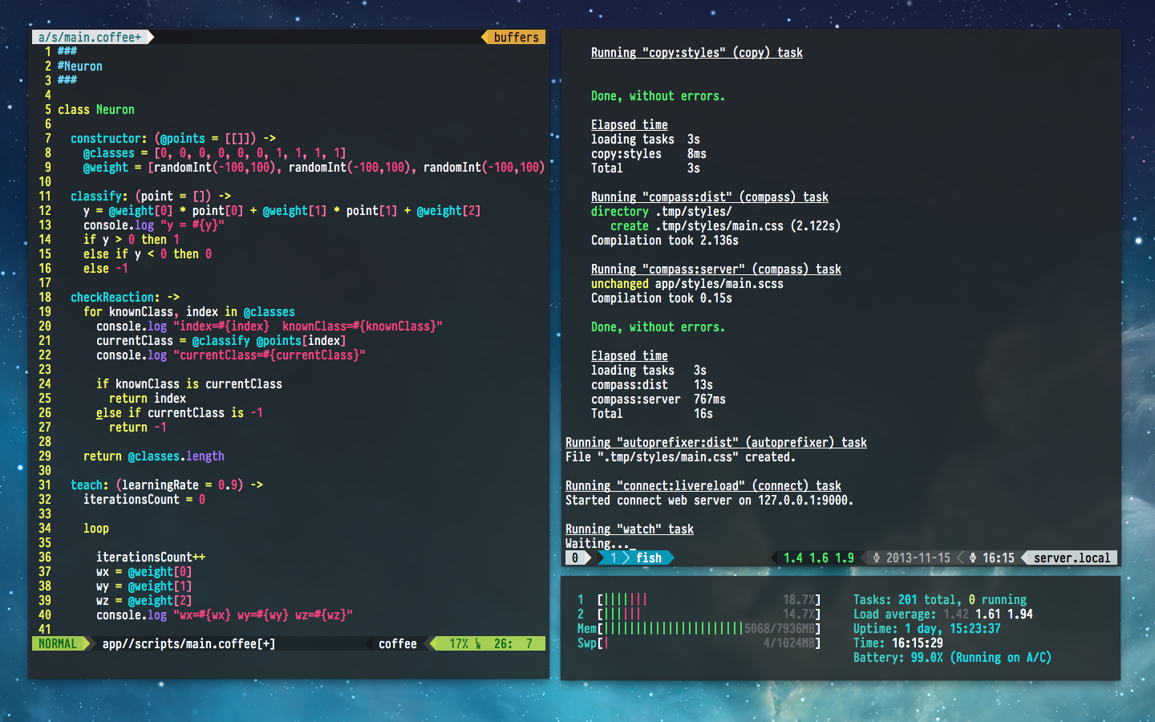Click the 16:15 time in tmux bar
Image resolution: width=1155 pixels, height=722 pixels.
[x=999, y=558]
